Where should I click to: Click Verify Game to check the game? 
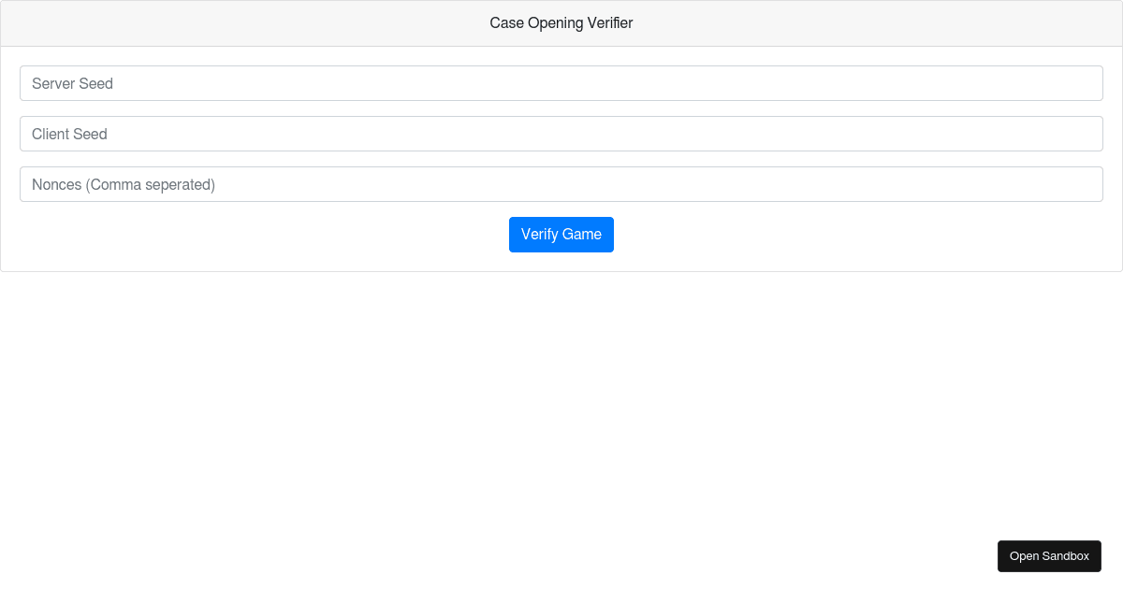561,235
